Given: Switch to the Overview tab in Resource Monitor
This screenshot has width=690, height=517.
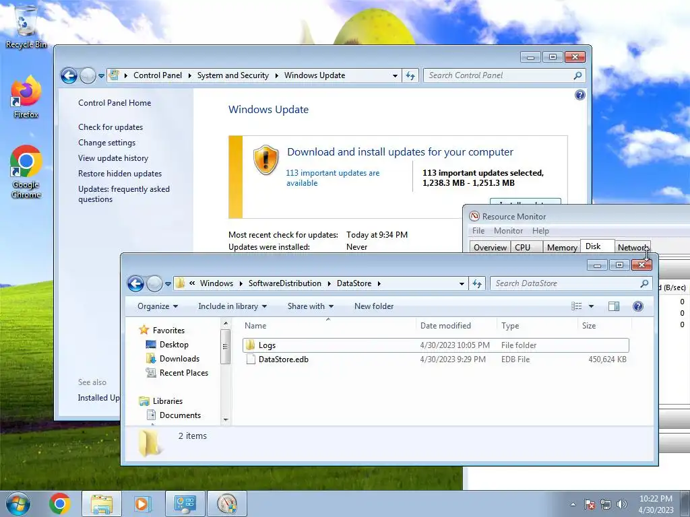Looking at the screenshot, I should 490,248.
